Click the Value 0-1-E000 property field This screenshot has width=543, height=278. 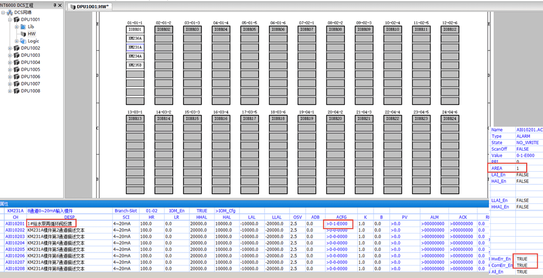tap(529, 156)
